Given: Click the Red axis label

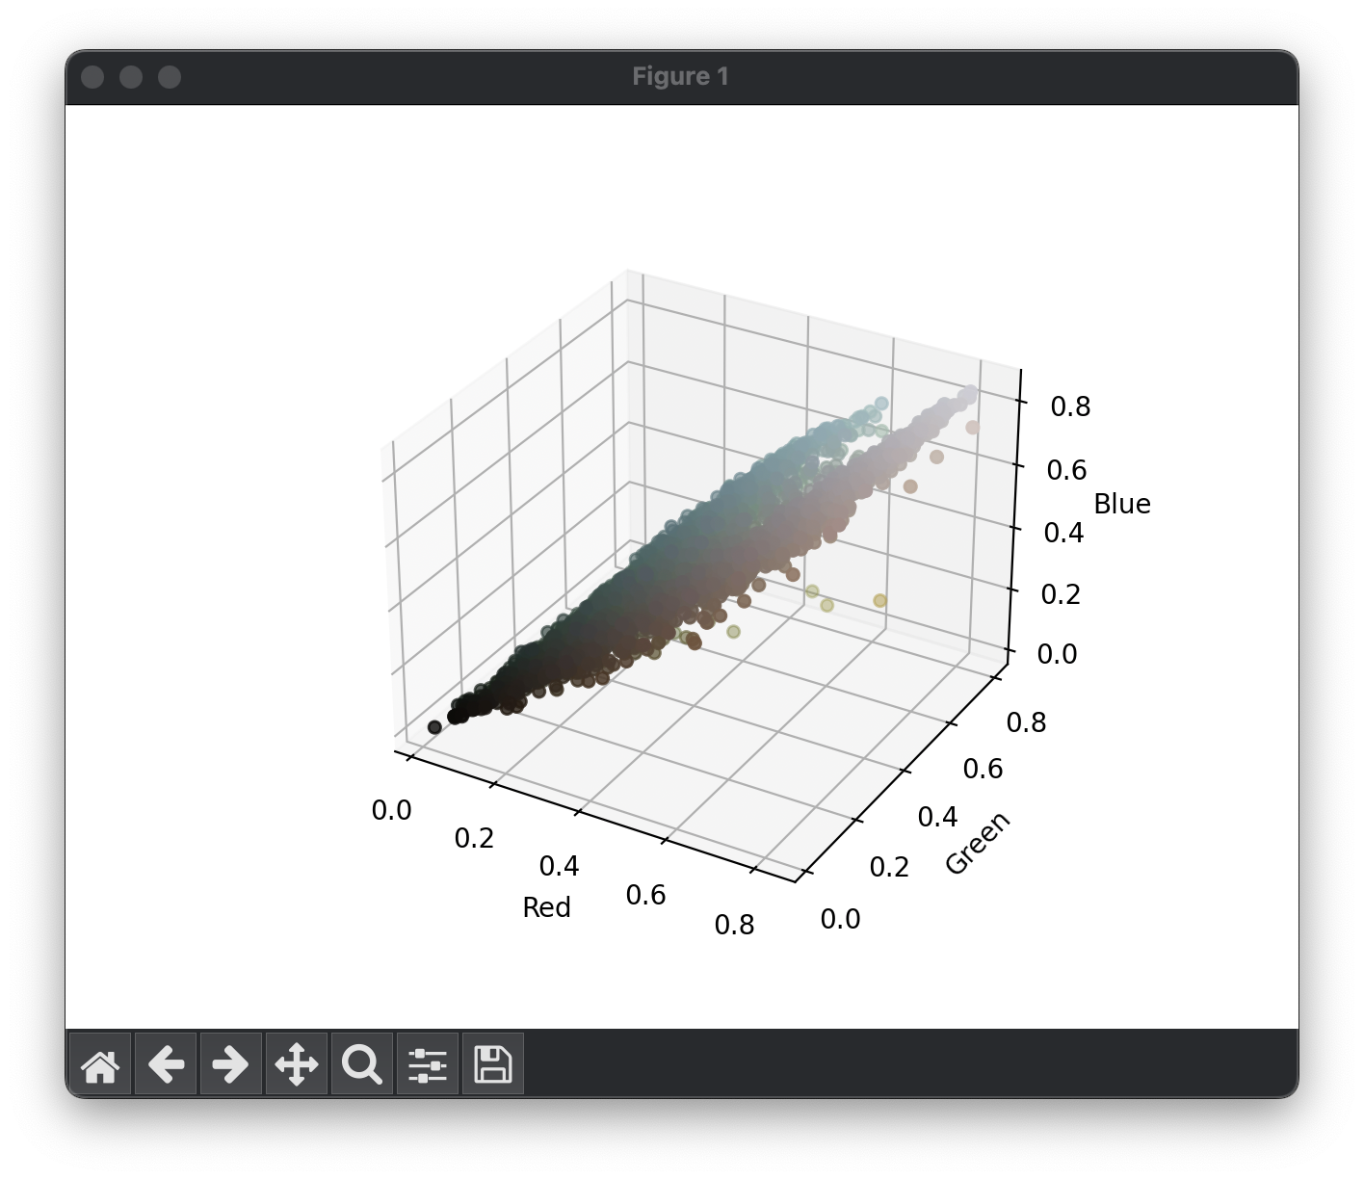Looking at the screenshot, I should pyautogui.click(x=546, y=907).
